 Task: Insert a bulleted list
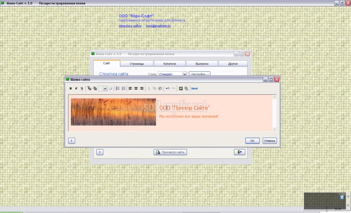(118, 89)
